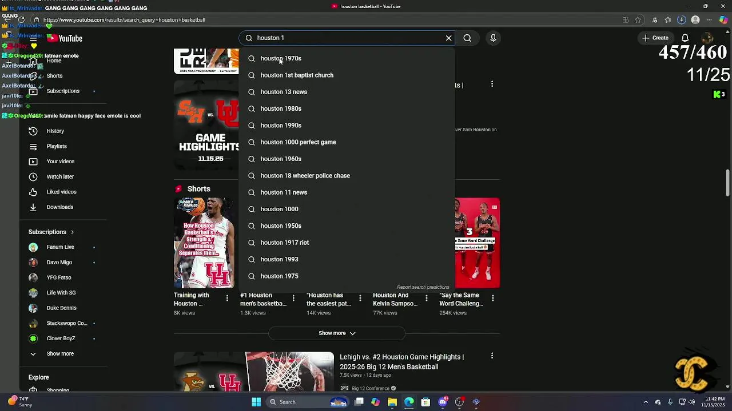
Task: Start voice search with microphone icon
Action: coord(493,38)
